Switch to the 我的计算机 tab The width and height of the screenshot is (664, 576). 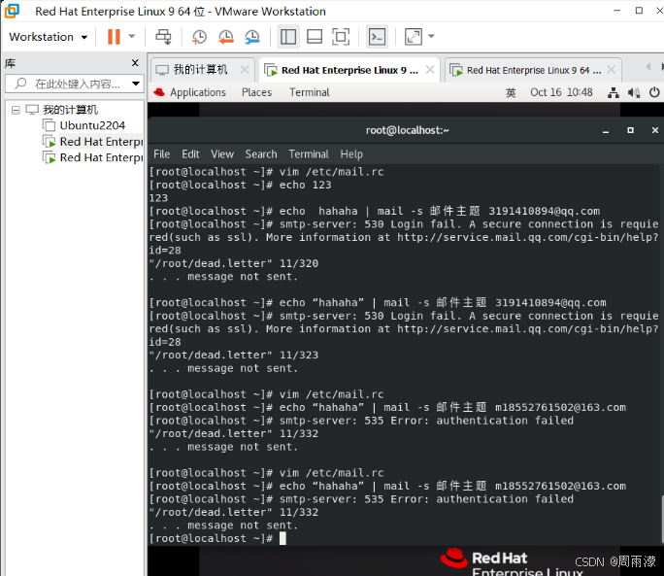(x=200, y=70)
